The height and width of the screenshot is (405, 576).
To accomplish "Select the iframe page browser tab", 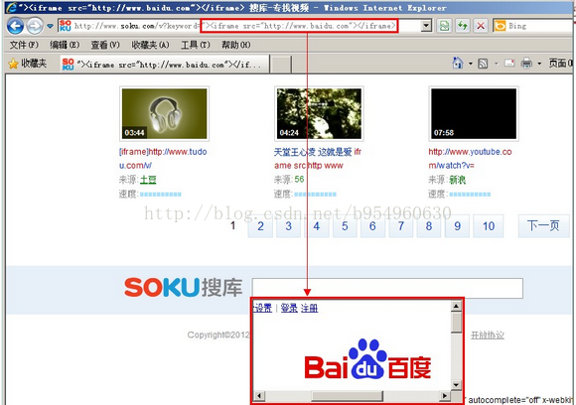I will 165,65.
